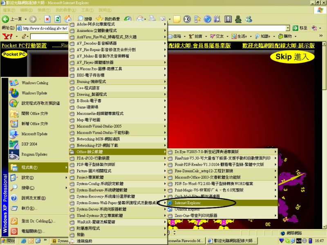The image size is (327, 245).
Task: Select Foxit-PDF-Reader entry in submenu
Action: tap(222, 165)
